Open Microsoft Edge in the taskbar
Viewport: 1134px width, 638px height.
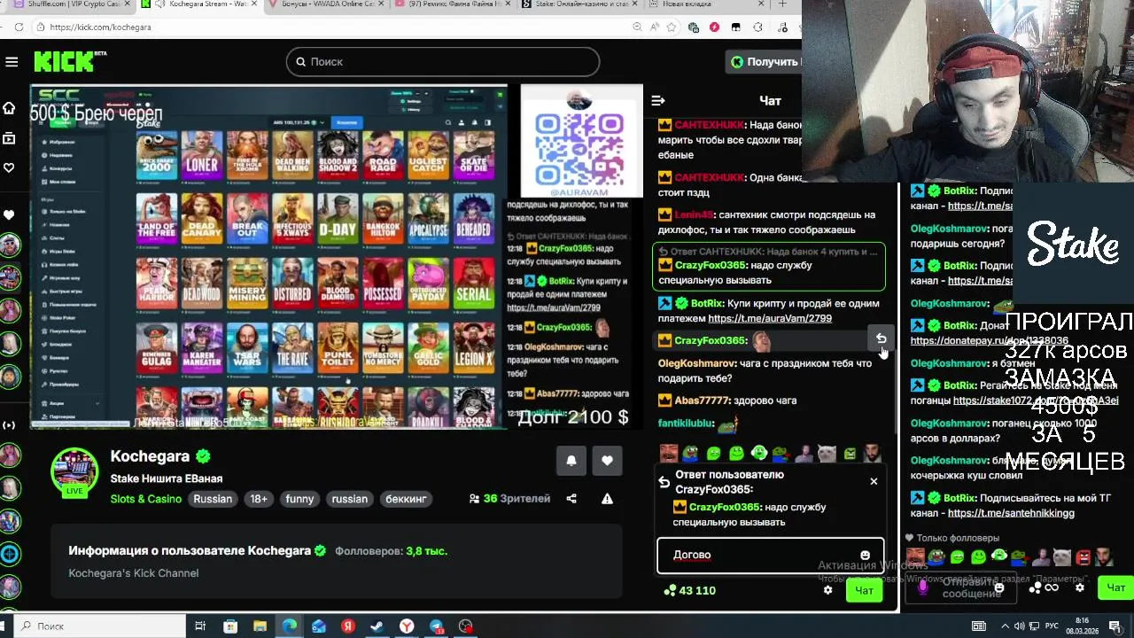coord(290,626)
